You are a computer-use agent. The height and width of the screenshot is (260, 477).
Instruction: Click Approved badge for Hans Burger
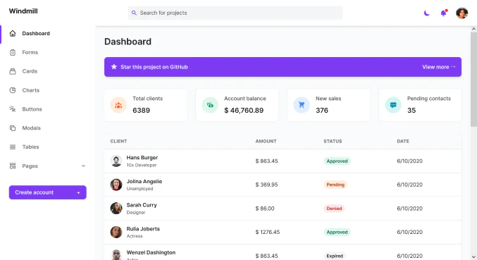(x=337, y=161)
